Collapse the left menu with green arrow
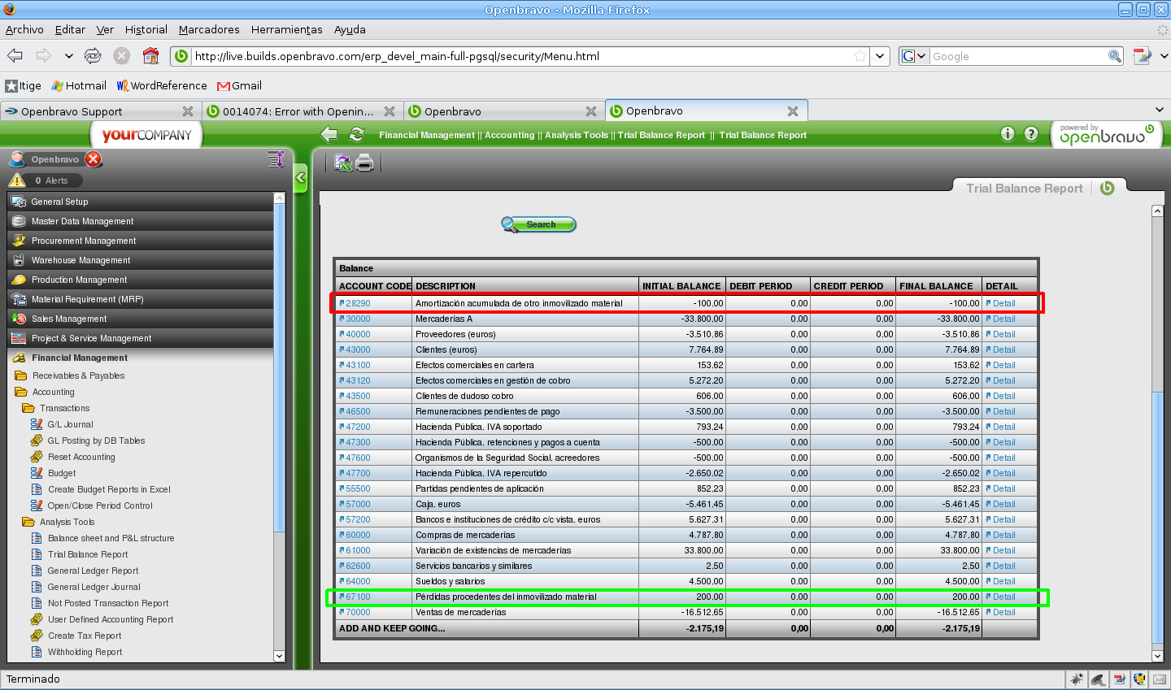 300,177
